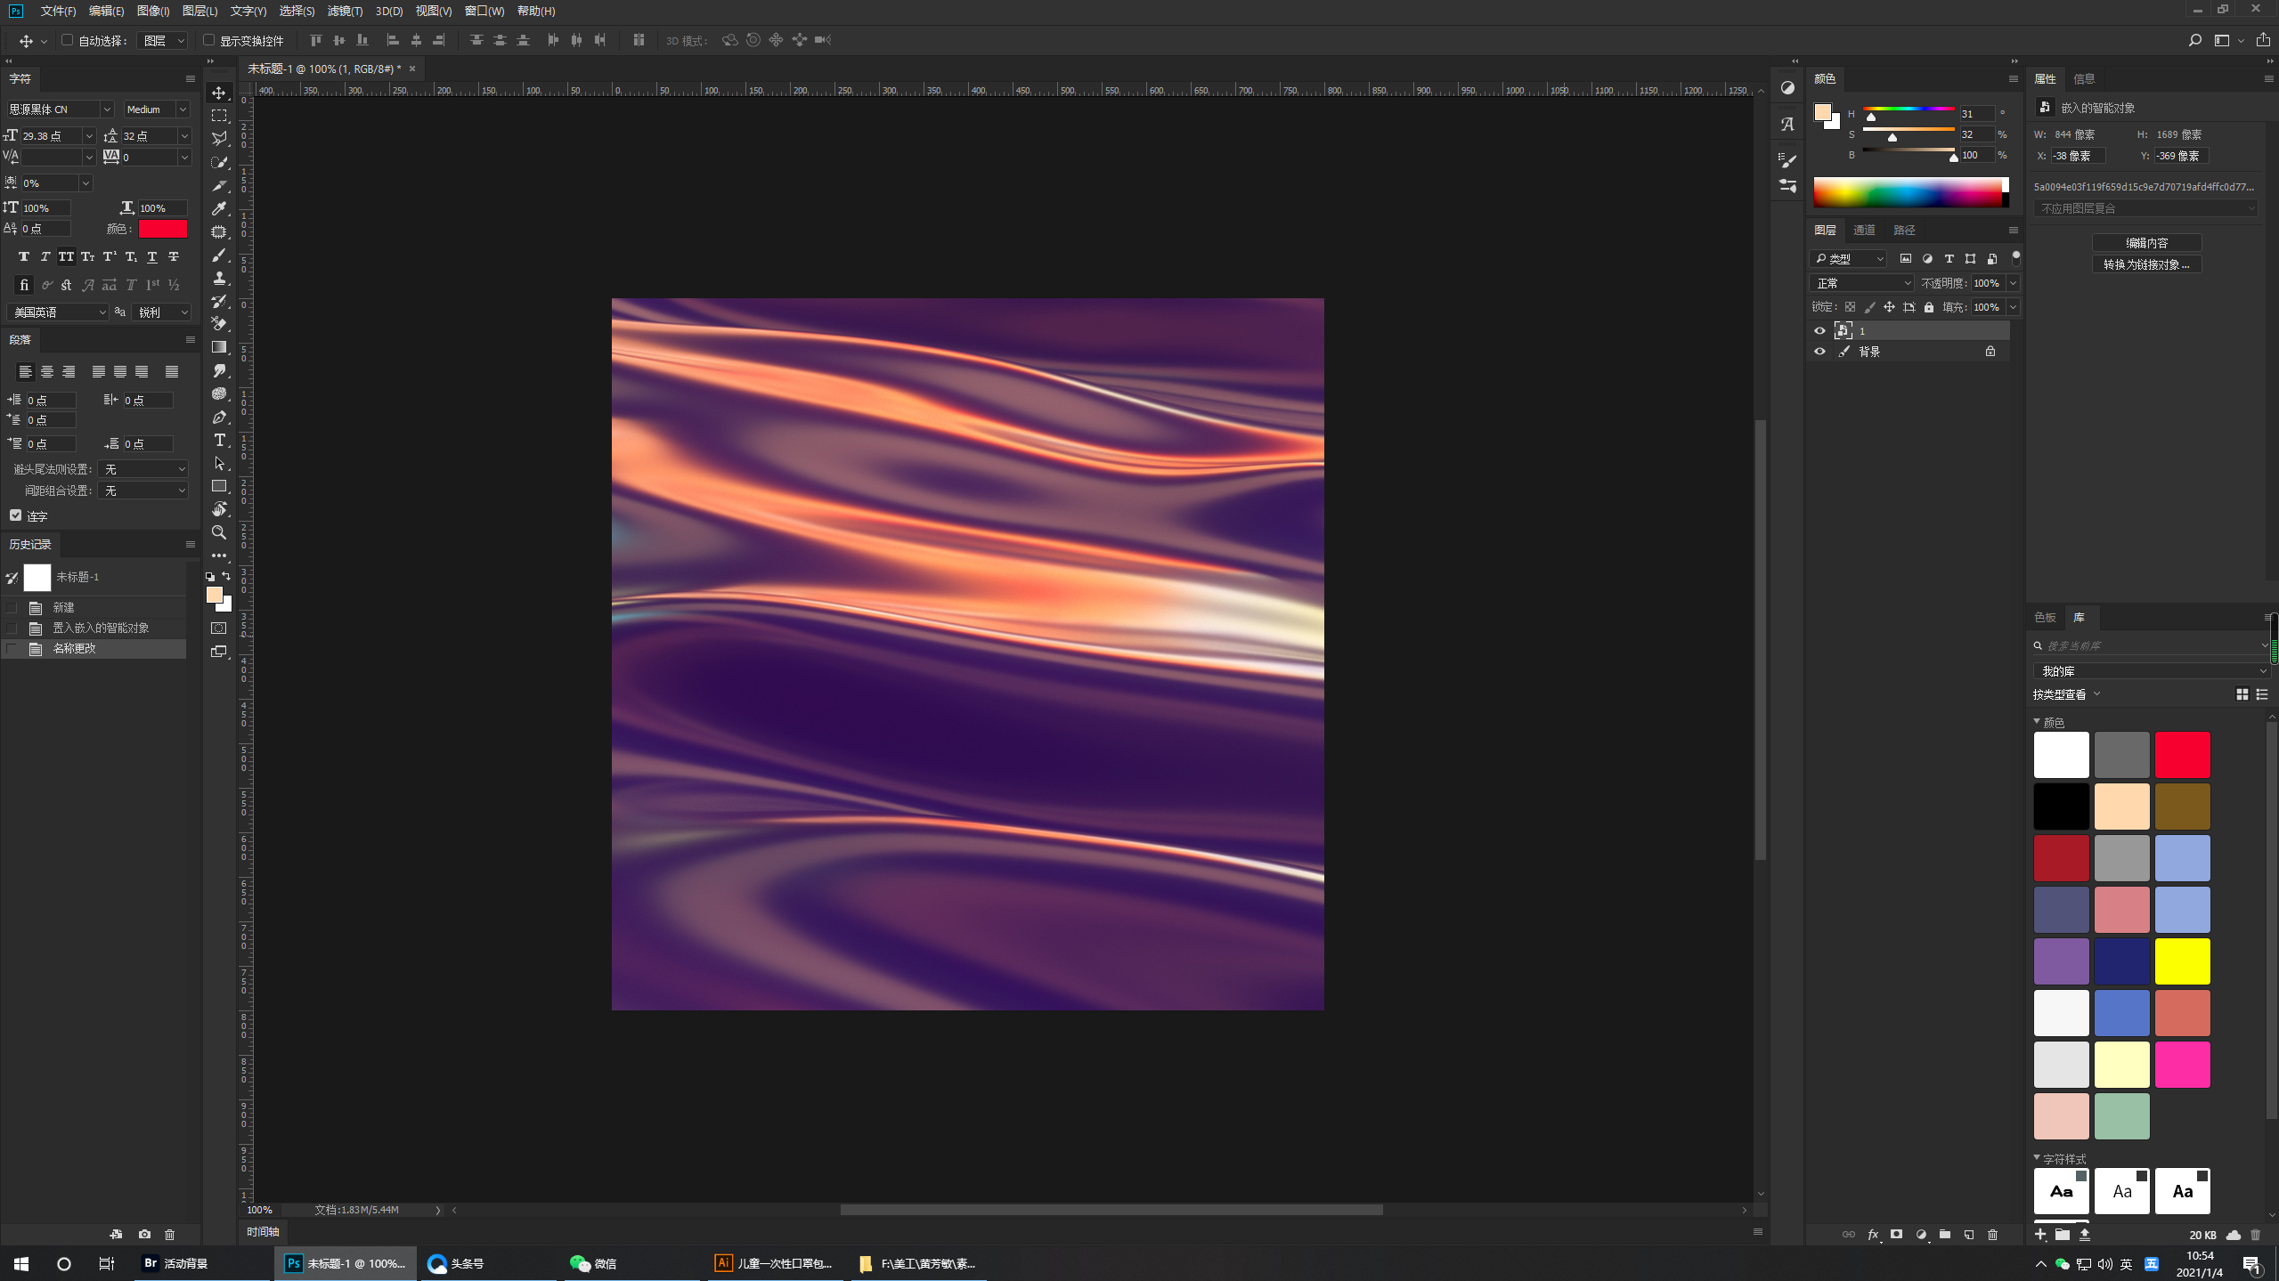Select the Eraser tool
This screenshot has height=1281, width=2279.
click(x=218, y=324)
